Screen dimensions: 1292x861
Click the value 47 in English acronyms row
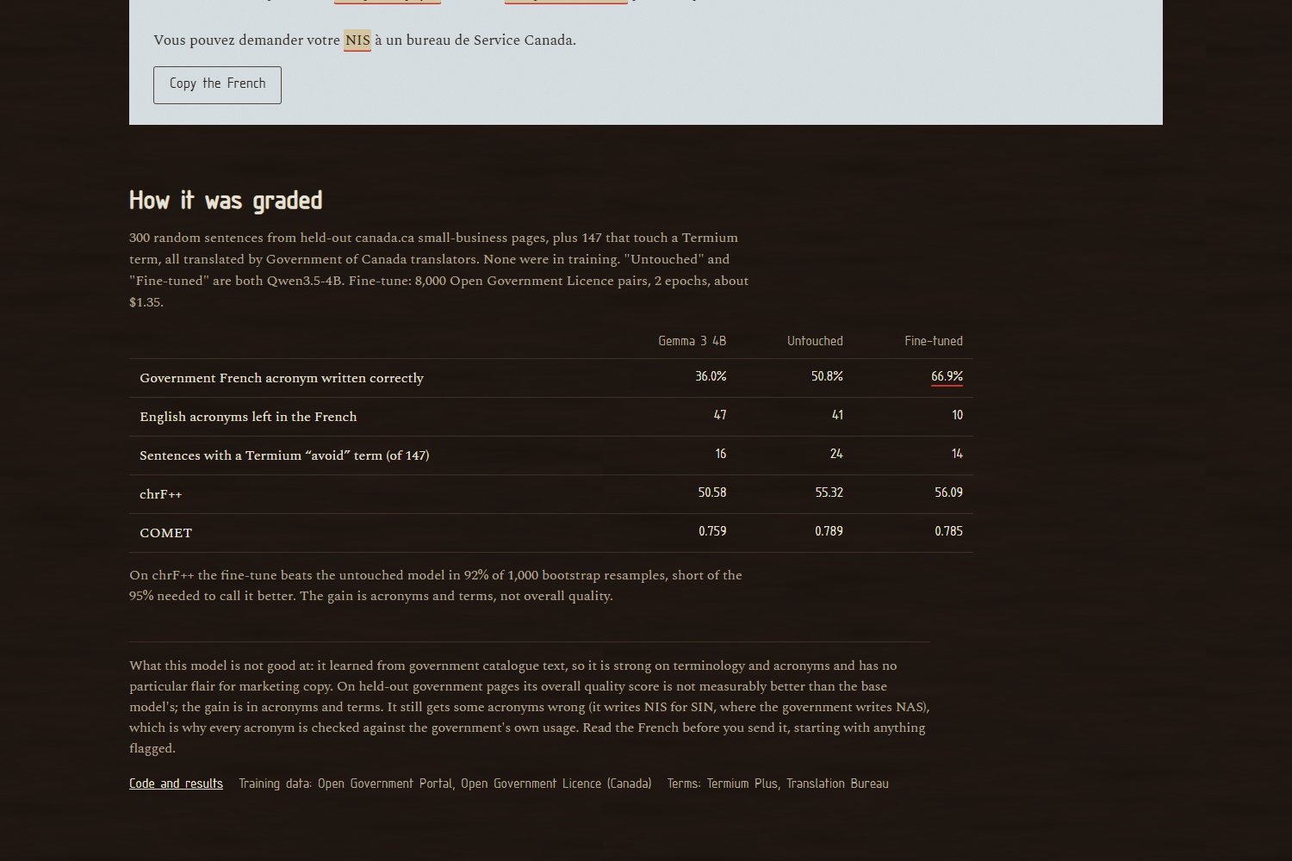[x=720, y=415]
